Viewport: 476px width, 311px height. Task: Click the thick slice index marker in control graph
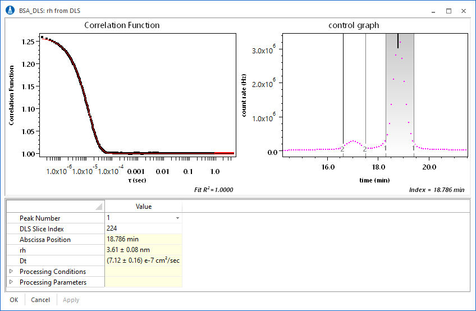coord(398,41)
